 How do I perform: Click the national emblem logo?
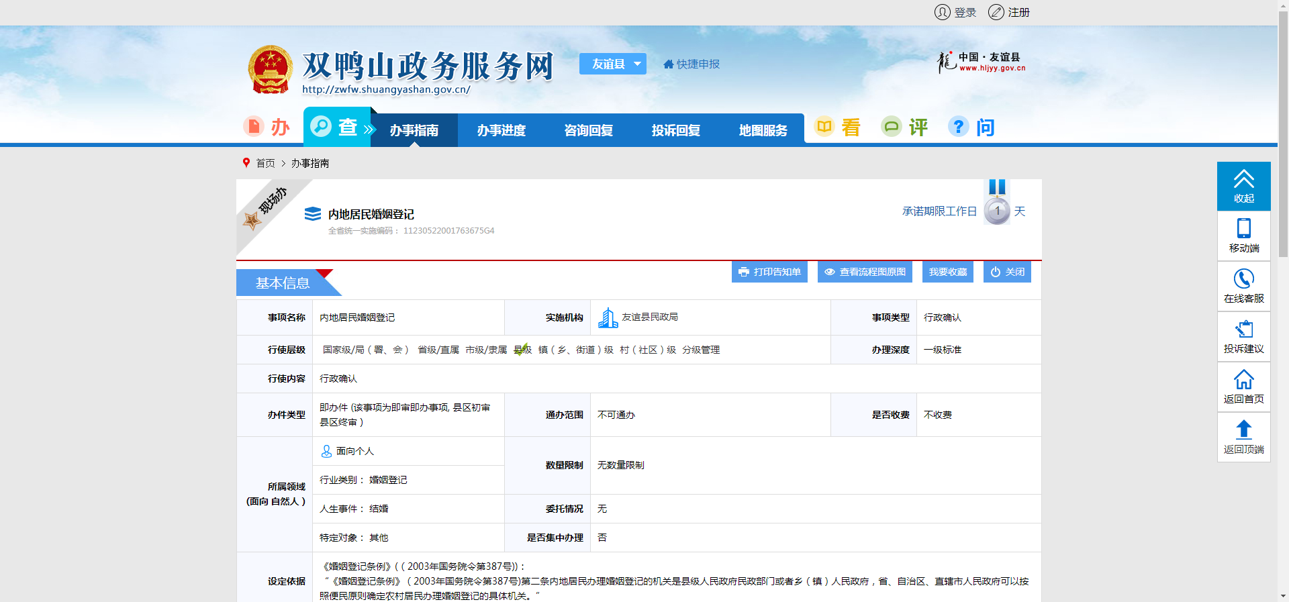click(x=270, y=70)
